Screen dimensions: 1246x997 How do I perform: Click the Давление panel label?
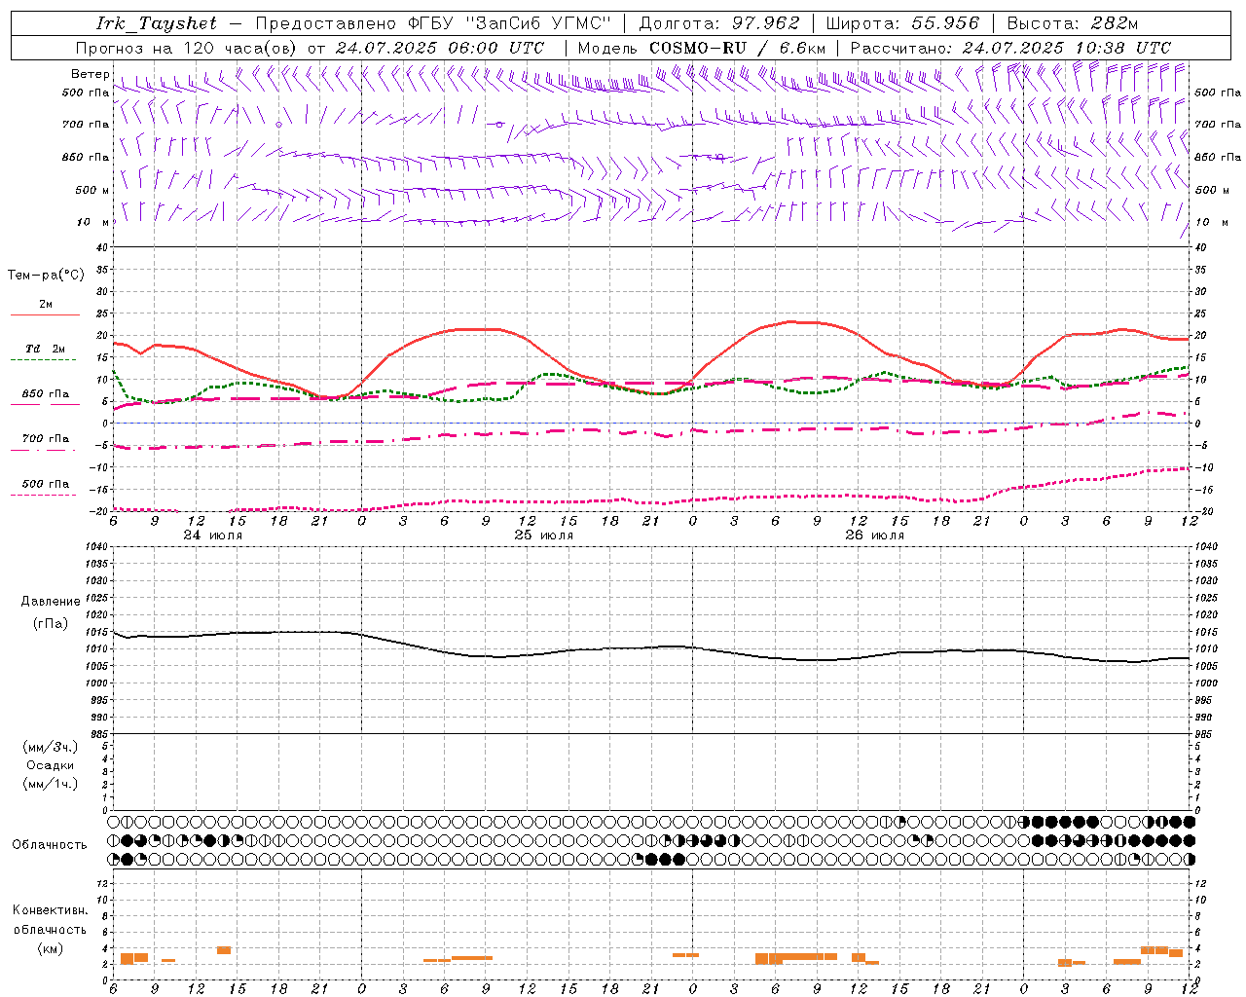pos(51,602)
